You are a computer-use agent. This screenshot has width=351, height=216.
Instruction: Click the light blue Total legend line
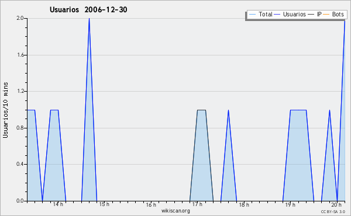pos(252,15)
